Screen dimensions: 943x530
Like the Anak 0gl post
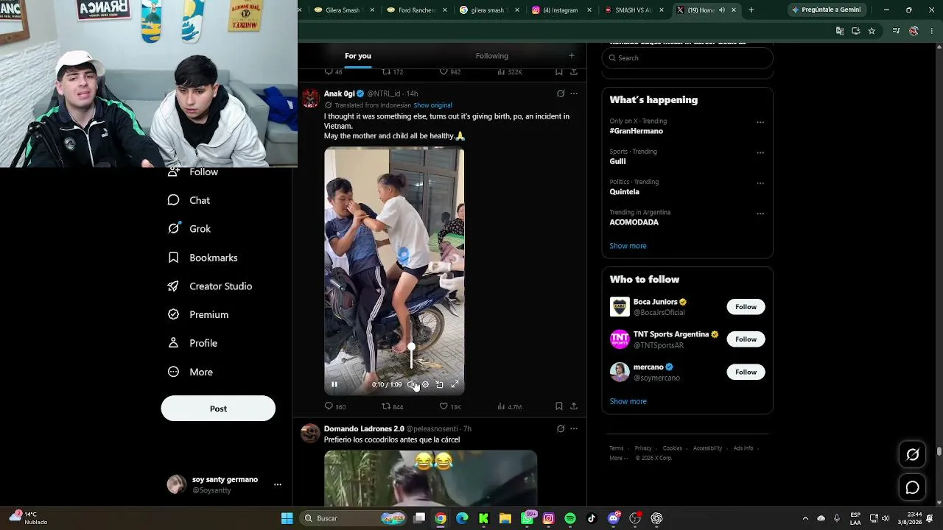point(450,406)
